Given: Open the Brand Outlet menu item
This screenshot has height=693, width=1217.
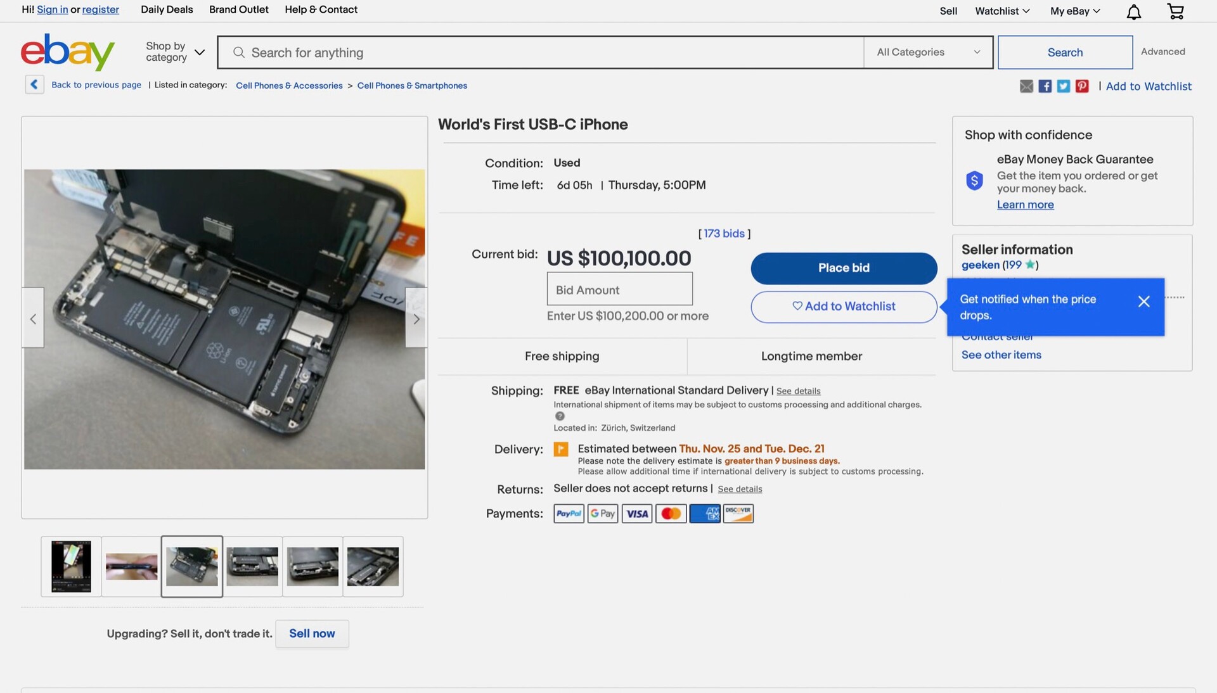Looking at the screenshot, I should point(239,10).
